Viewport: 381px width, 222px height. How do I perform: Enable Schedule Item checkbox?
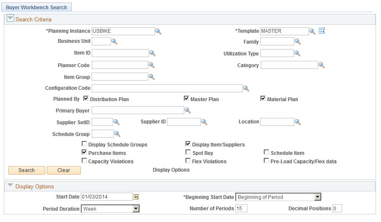[267, 152]
